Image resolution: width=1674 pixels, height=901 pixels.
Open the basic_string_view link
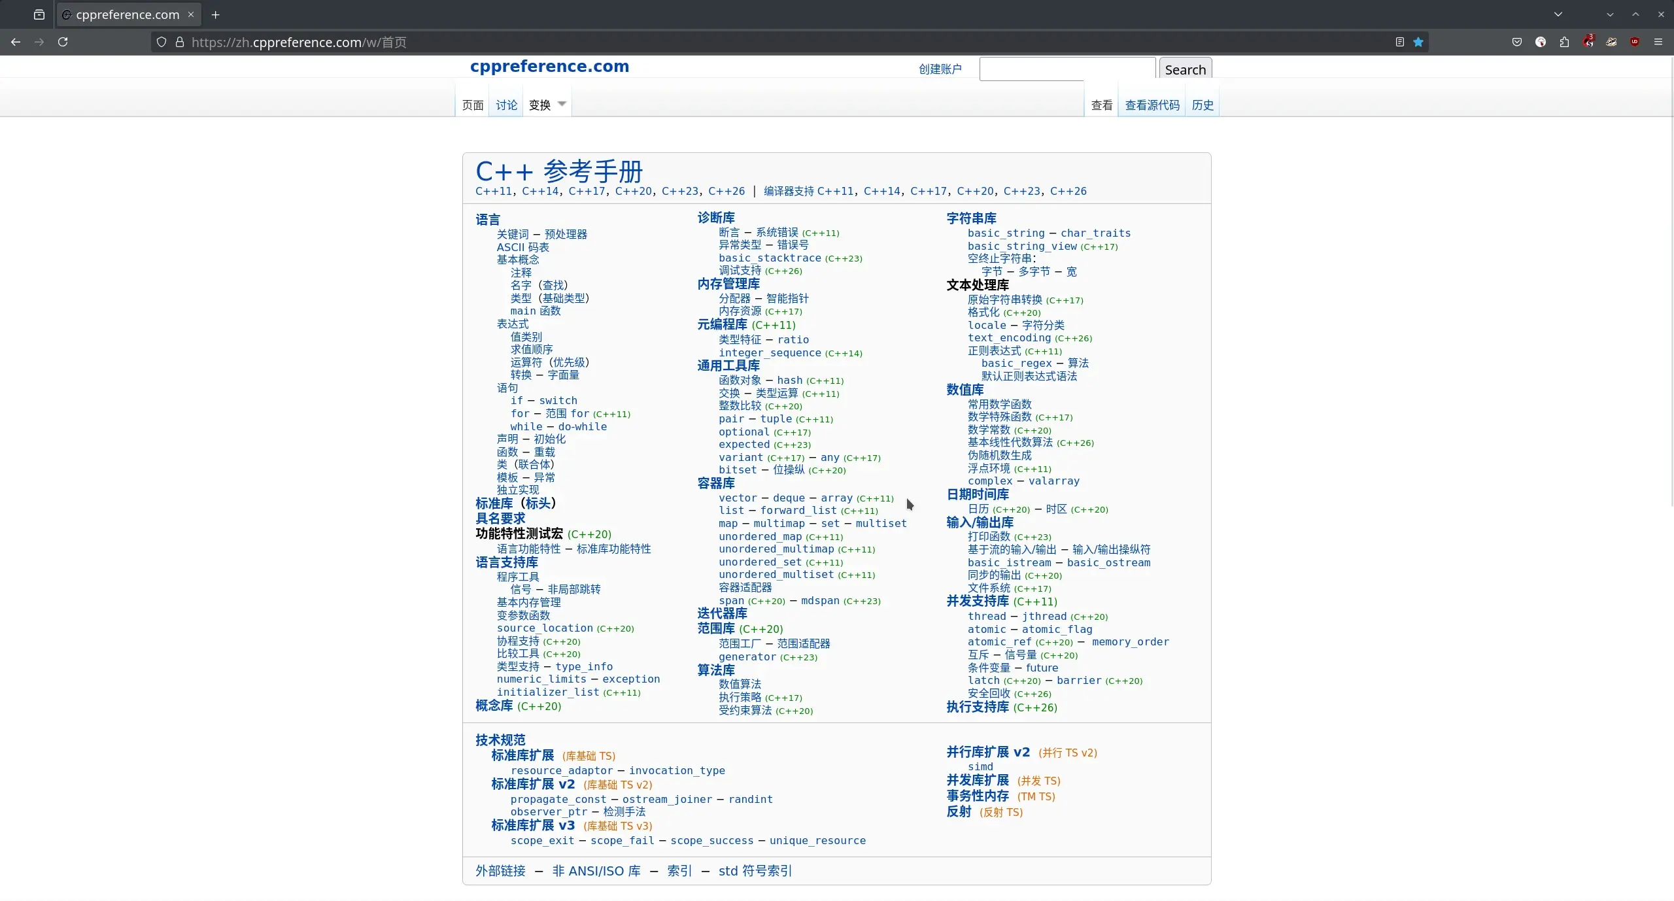[x=1022, y=246]
